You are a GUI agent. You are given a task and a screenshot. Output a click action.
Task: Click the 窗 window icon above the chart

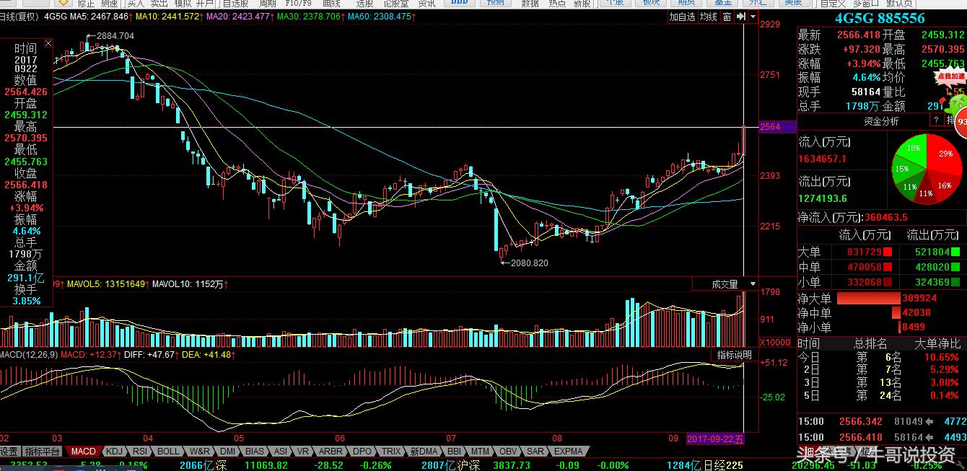pyautogui.click(x=727, y=17)
